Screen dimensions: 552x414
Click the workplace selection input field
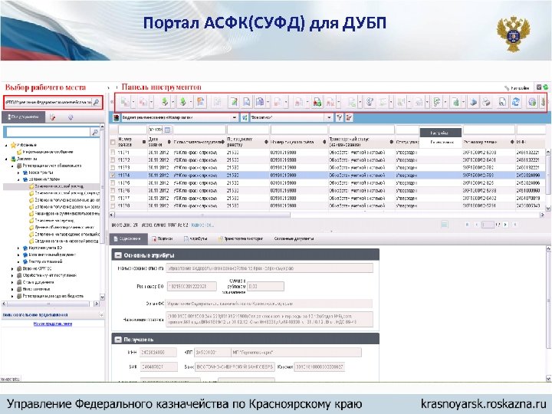[48, 103]
